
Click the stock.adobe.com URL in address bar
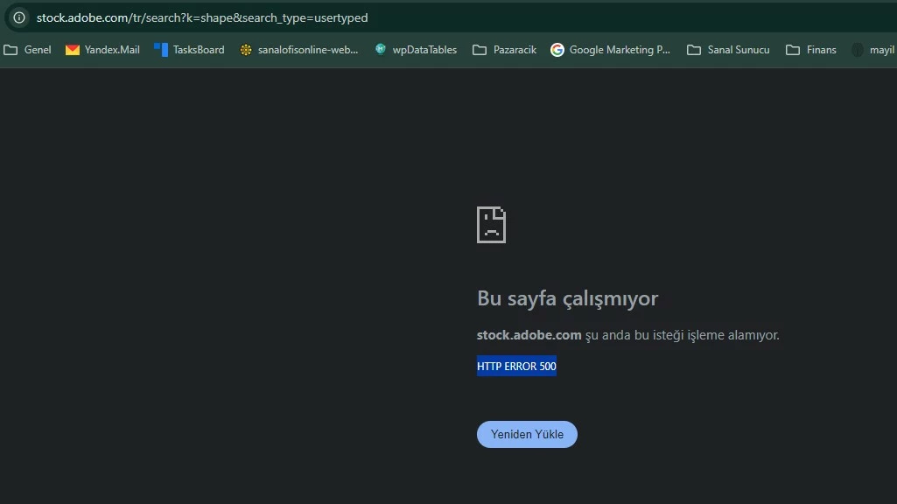[x=202, y=17]
